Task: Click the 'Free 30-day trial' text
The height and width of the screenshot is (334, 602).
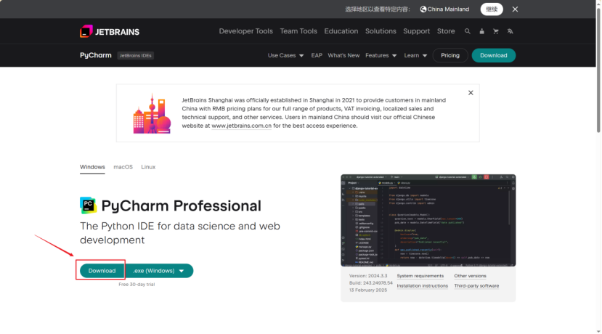Action: (137, 285)
